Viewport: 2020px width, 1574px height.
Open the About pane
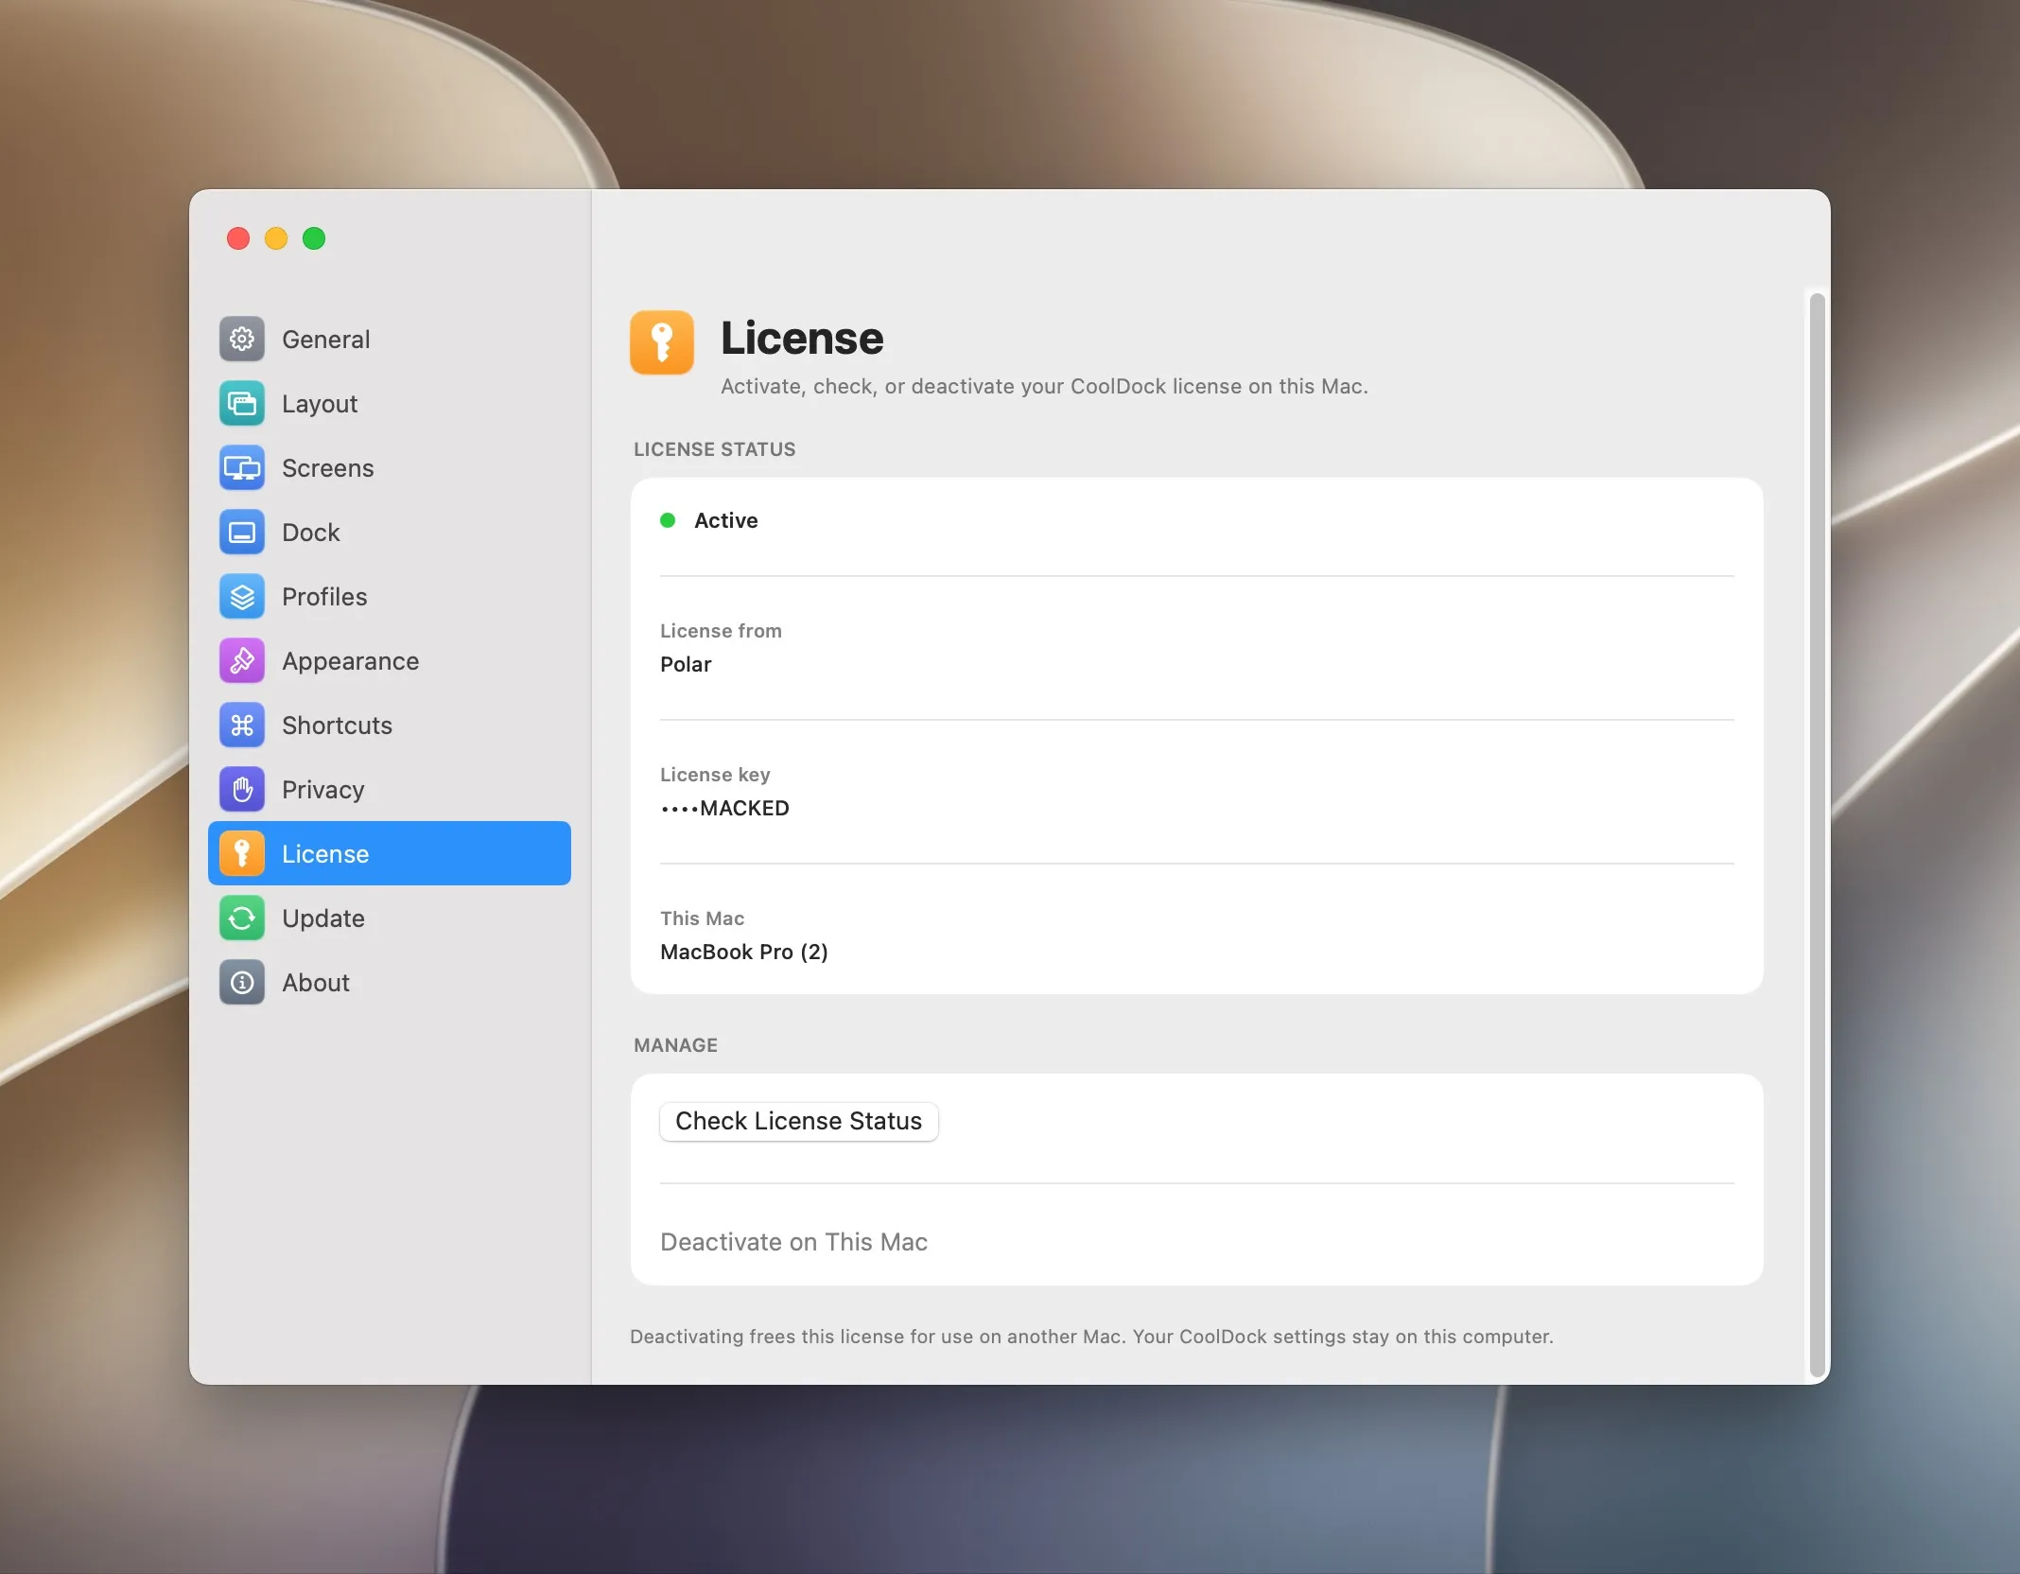pos(390,982)
